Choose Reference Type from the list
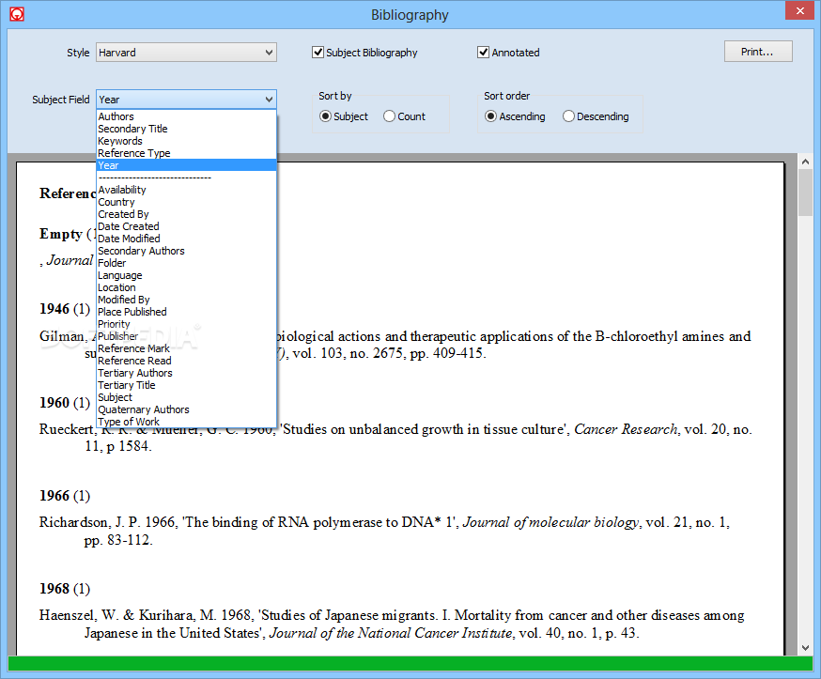 coord(186,153)
